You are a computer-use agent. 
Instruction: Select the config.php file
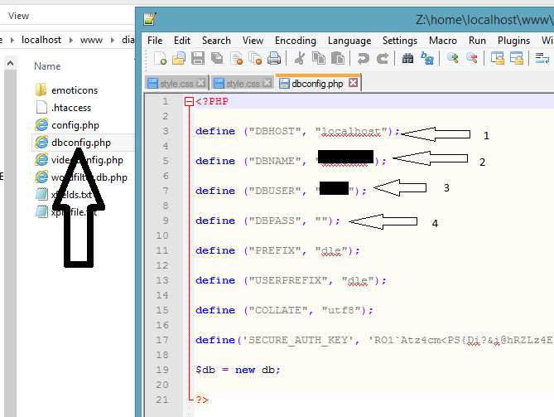pyautogui.click(x=67, y=125)
